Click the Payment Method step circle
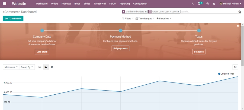This screenshot has height=110, width=244. point(120,30)
